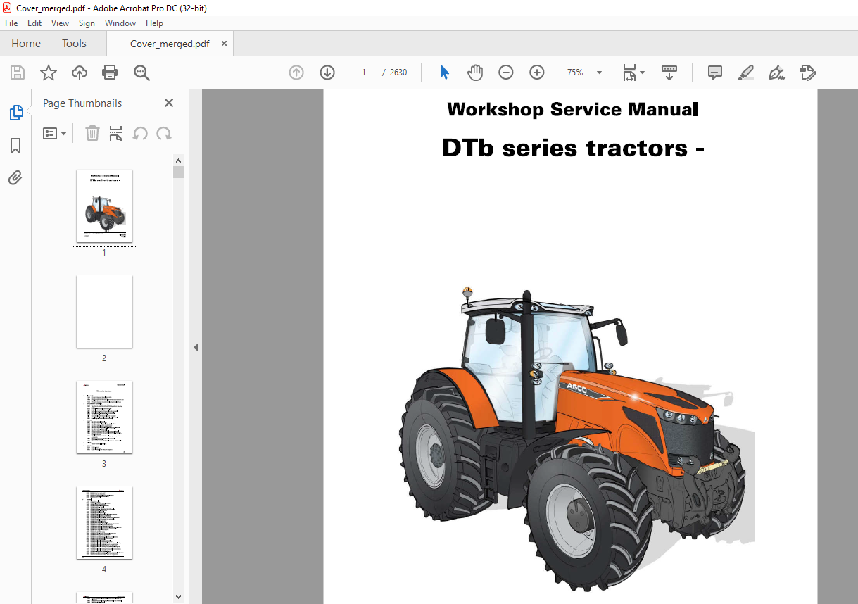This screenshot has height=604, width=858.
Task: Open the Window menu
Action: [120, 23]
